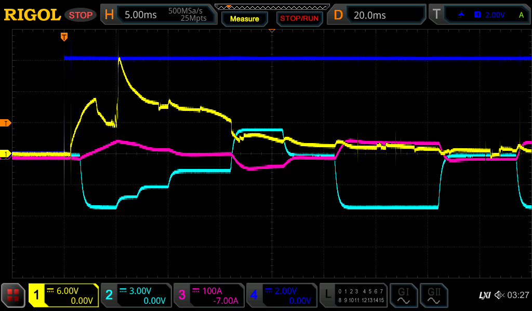532x311 pixels.
Task: Open the Measure menu
Action: [244, 19]
